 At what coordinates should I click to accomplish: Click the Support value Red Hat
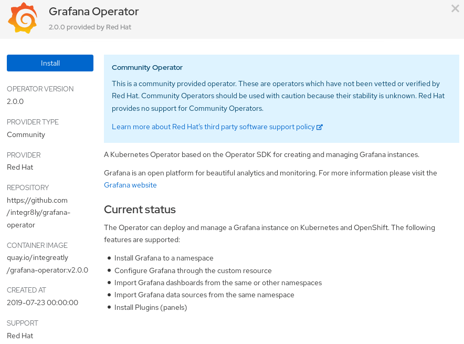[20, 336]
